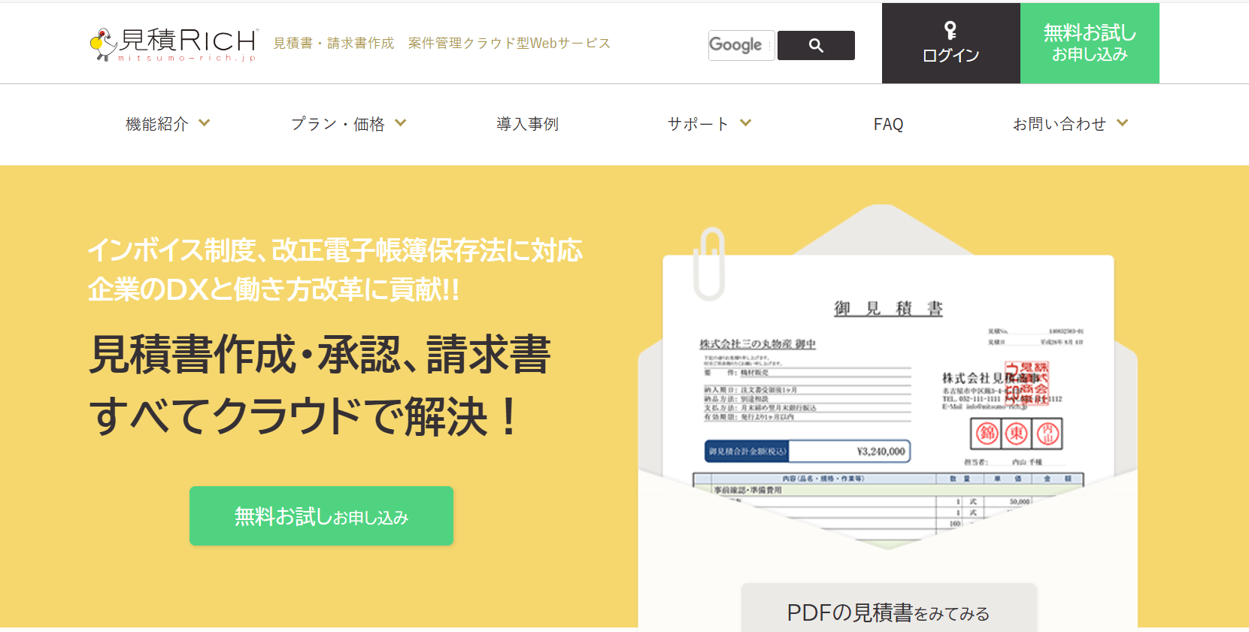The height and width of the screenshot is (632, 1249).
Task: Click the ログイン button
Action: click(951, 43)
